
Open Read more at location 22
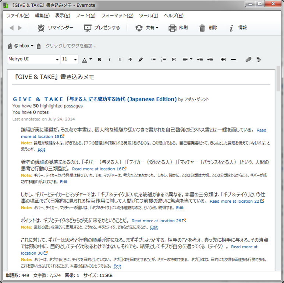237,201
